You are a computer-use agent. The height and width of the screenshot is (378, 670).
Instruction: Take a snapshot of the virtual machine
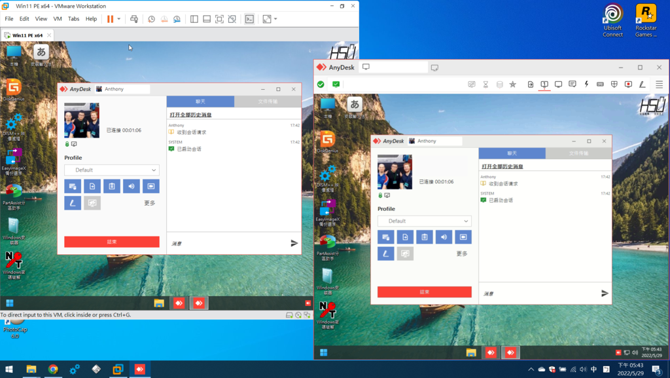[151, 19]
